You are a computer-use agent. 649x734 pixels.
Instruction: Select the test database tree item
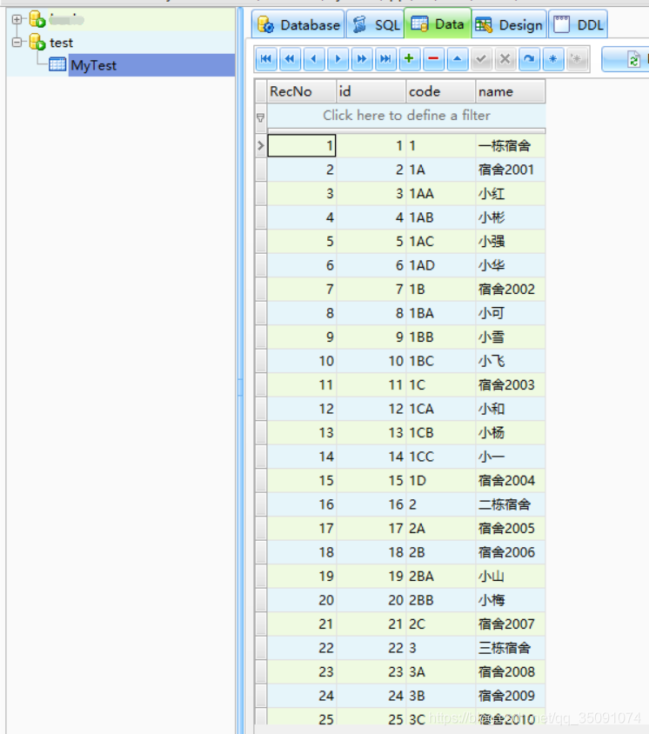(x=62, y=43)
